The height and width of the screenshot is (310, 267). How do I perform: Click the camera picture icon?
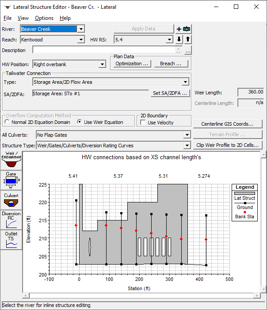click(187, 29)
